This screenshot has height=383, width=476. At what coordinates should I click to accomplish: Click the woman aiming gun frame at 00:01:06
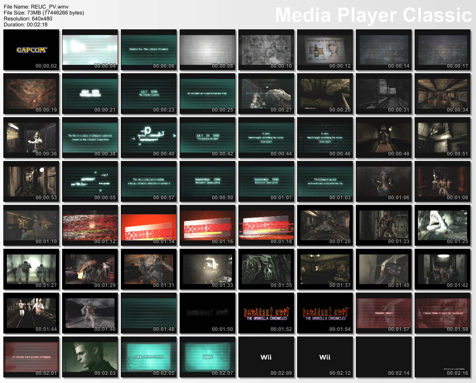point(384,181)
